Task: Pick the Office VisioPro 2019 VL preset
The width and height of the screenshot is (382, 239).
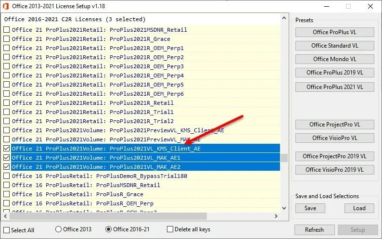Action: 335,170
